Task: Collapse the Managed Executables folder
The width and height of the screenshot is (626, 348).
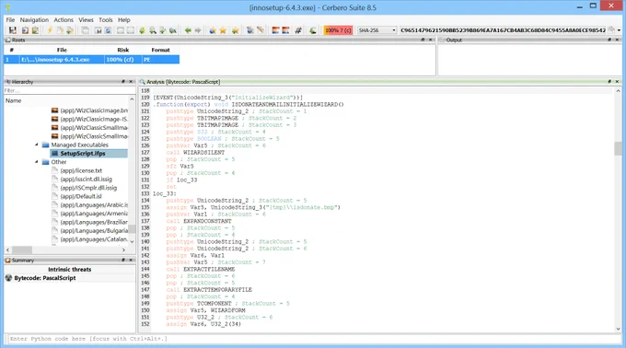Action: [x=37, y=145]
